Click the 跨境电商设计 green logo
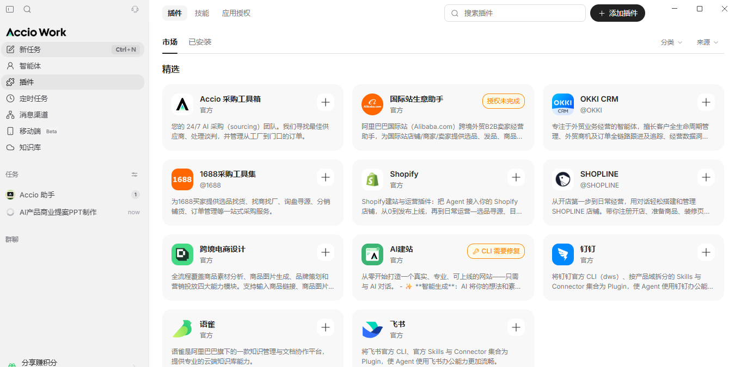Viewport: 735px width, 367px height. (182, 254)
